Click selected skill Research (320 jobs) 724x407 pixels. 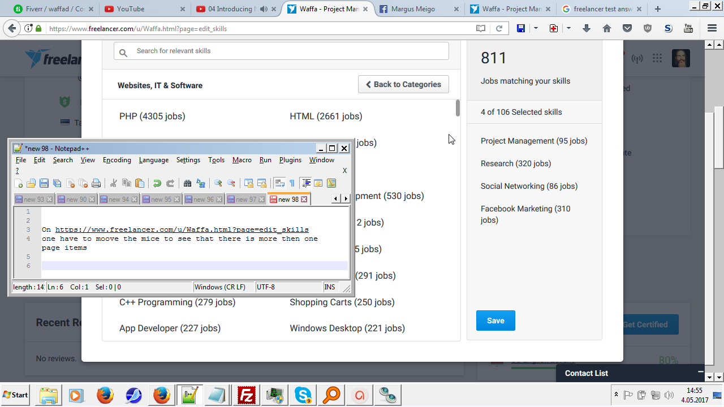click(x=516, y=163)
